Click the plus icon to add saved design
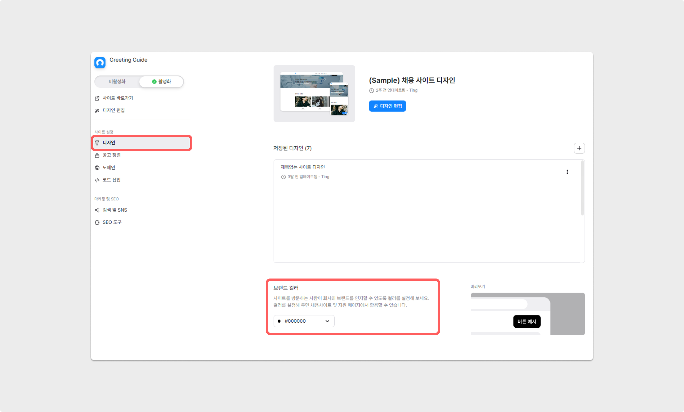 coord(579,148)
